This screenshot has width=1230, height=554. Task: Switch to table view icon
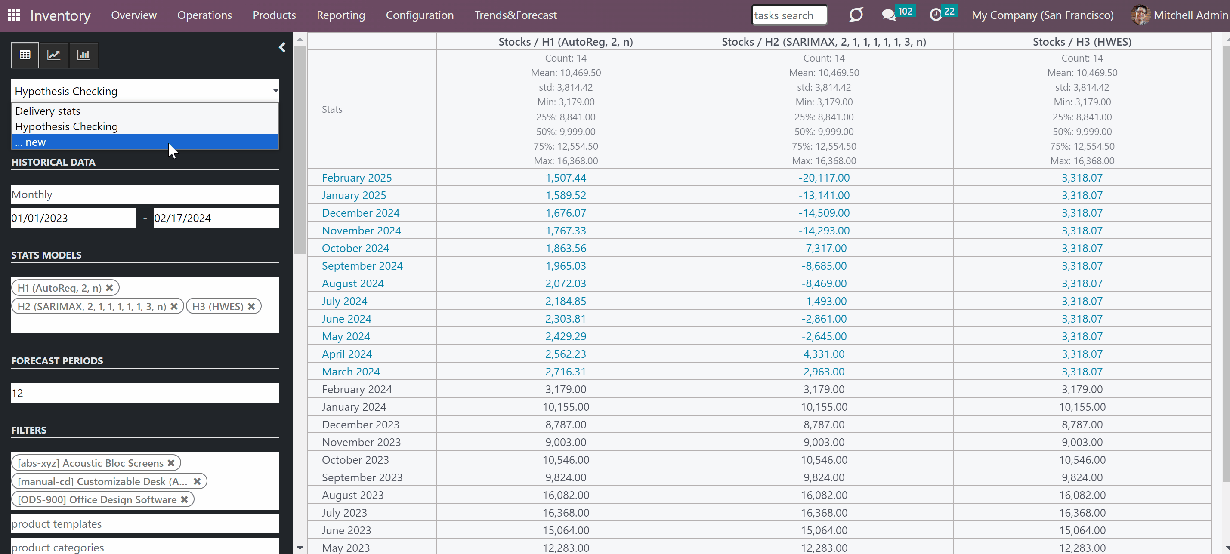pyautogui.click(x=25, y=55)
